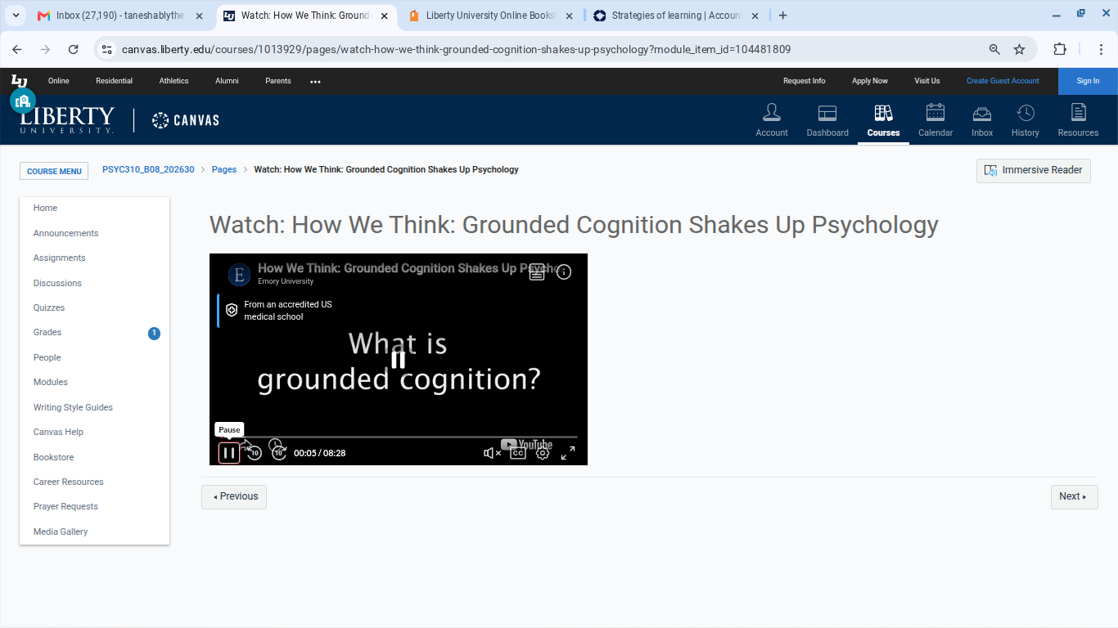Image resolution: width=1118 pixels, height=628 pixels.
Task: Open Modules in course menu
Action: point(50,382)
